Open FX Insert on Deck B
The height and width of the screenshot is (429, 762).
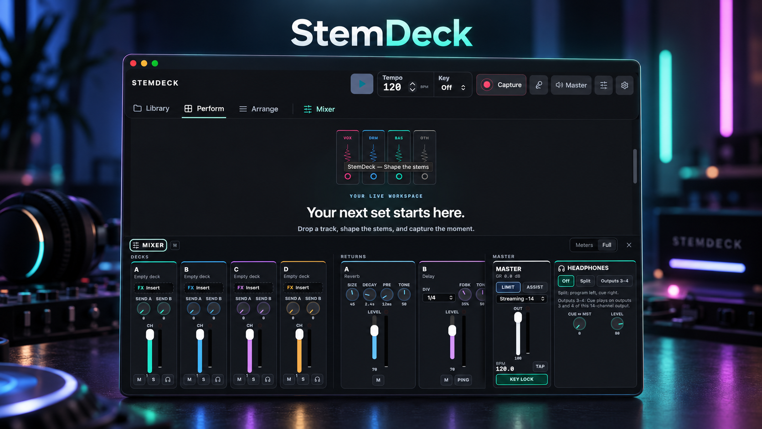[x=204, y=288]
